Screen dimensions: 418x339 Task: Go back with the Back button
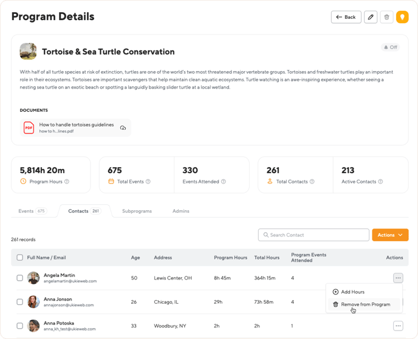click(x=346, y=17)
